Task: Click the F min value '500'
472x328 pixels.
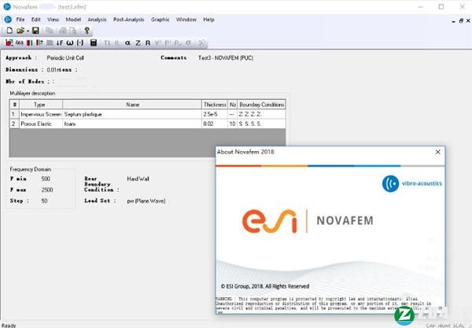Action: pos(46,179)
